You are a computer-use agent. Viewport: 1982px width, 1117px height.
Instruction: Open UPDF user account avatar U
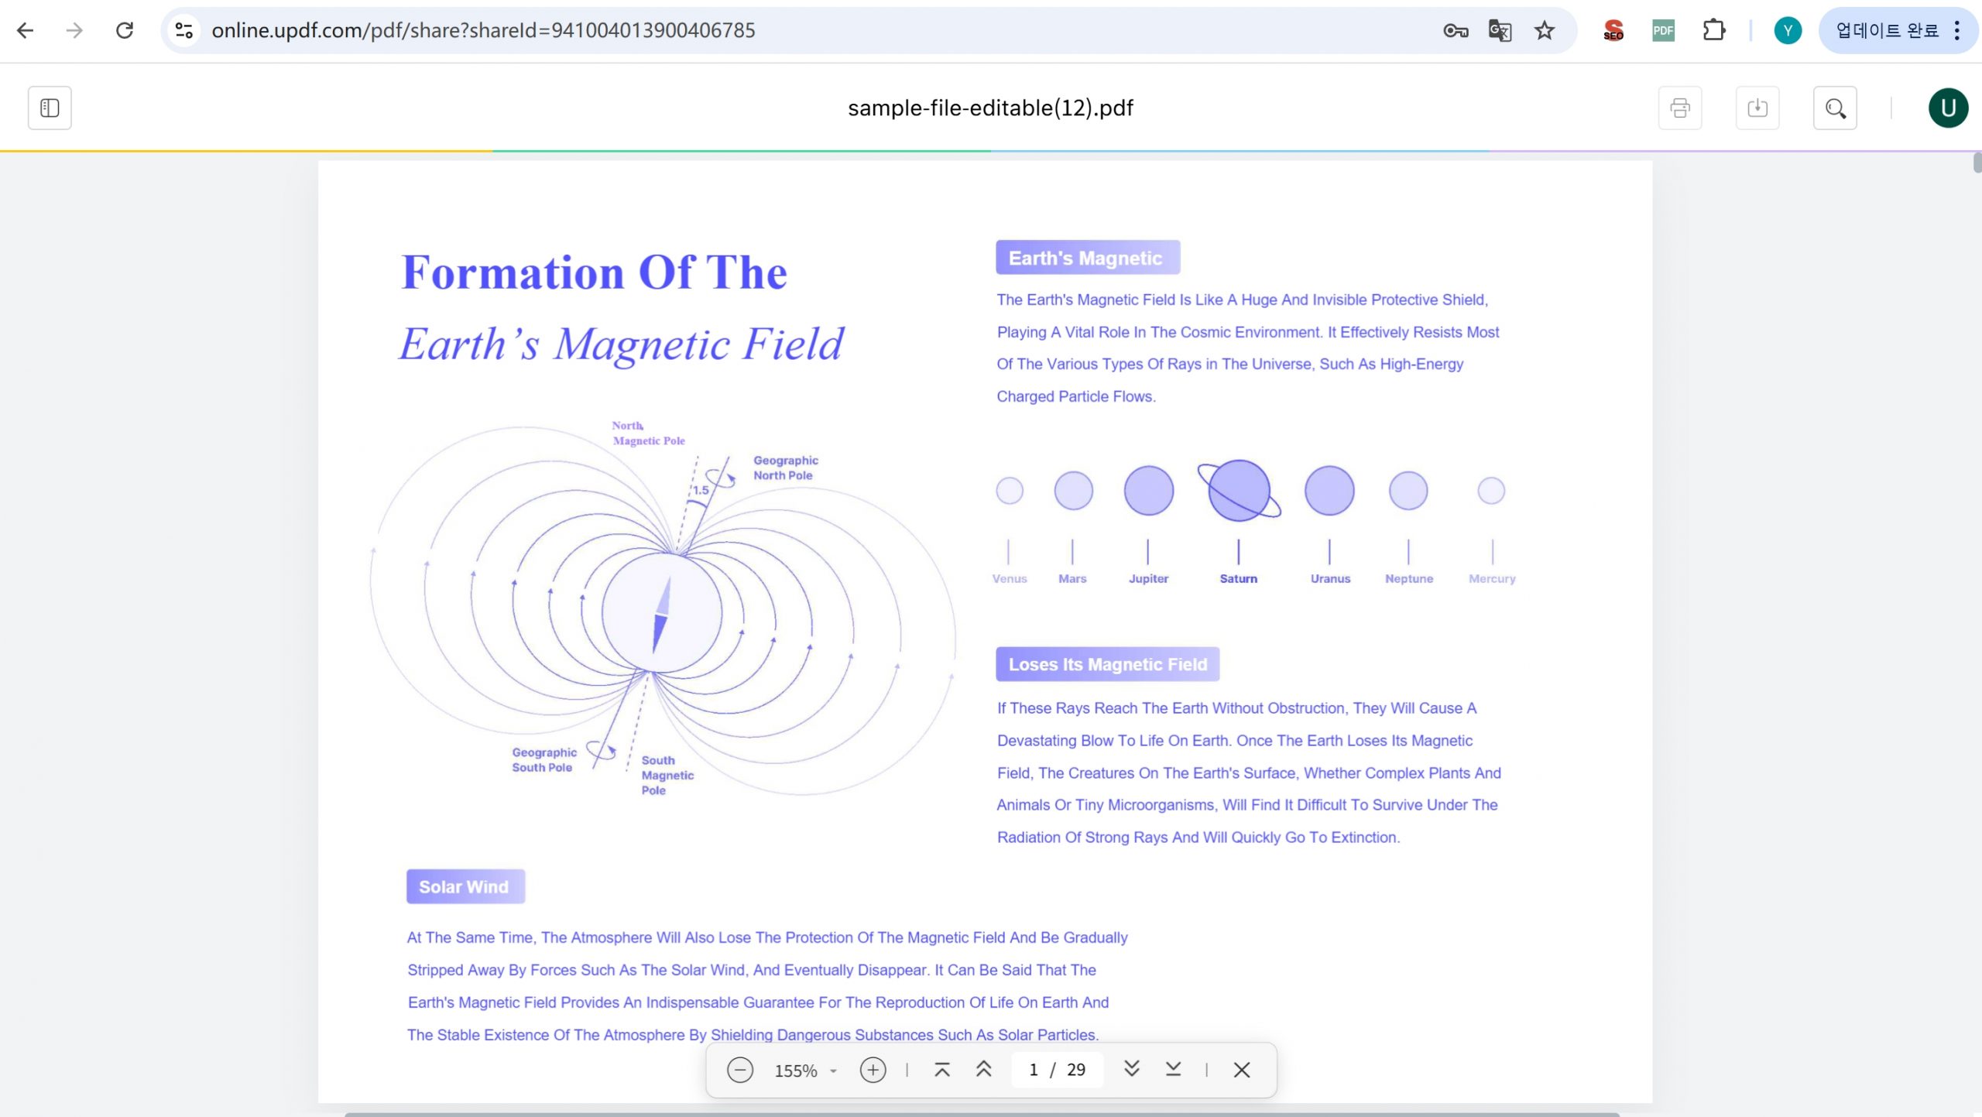pyautogui.click(x=1948, y=108)
